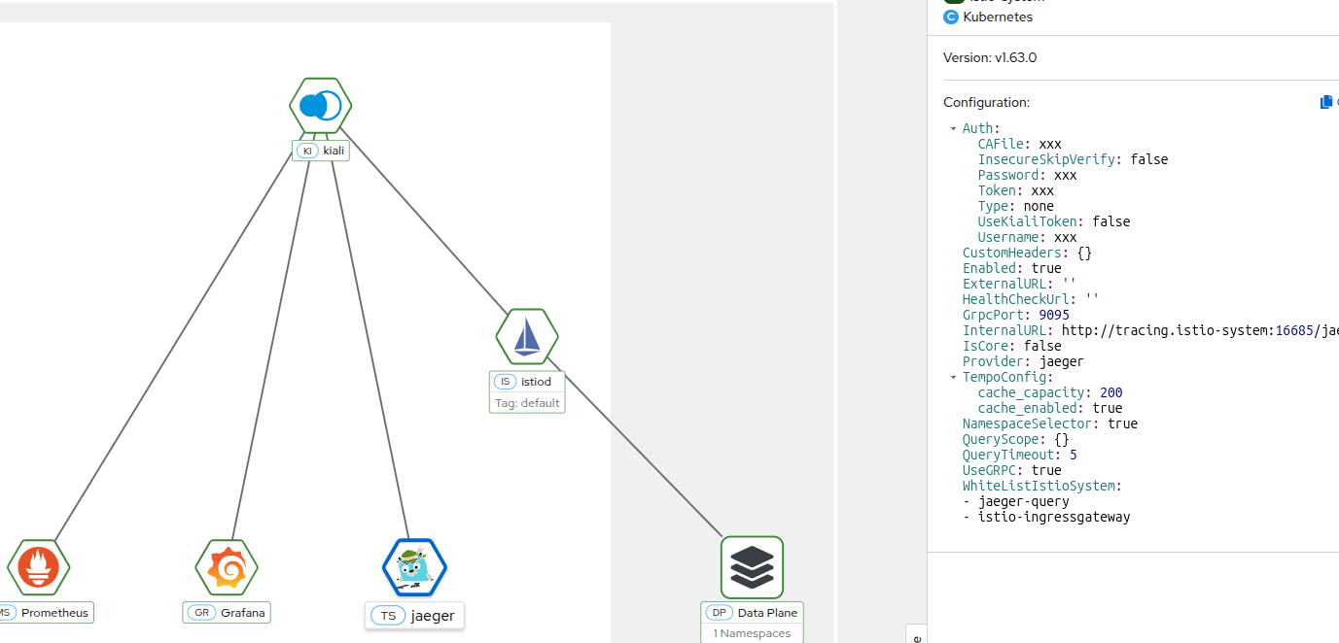The height and width of the screenshot is (643, 1339).
Task: Click the 'WhiteListIstioSystem:' key
Action: 1042,486
